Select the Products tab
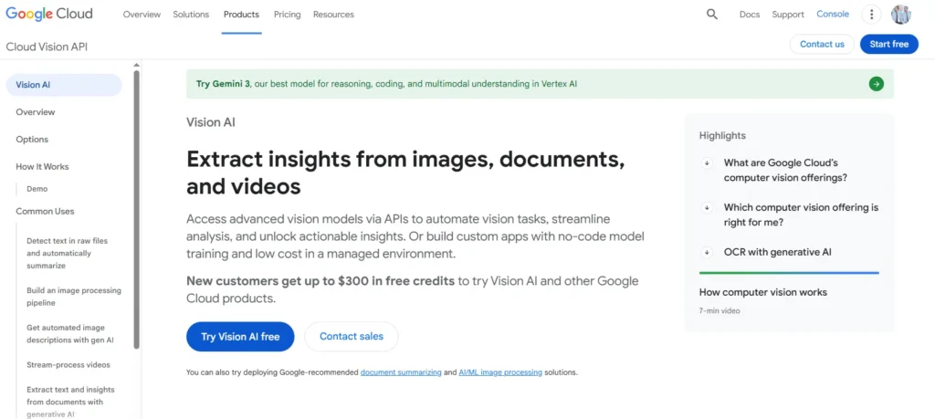Image resolution: width=935 pixels, height=419 pixels. (241, 15)
